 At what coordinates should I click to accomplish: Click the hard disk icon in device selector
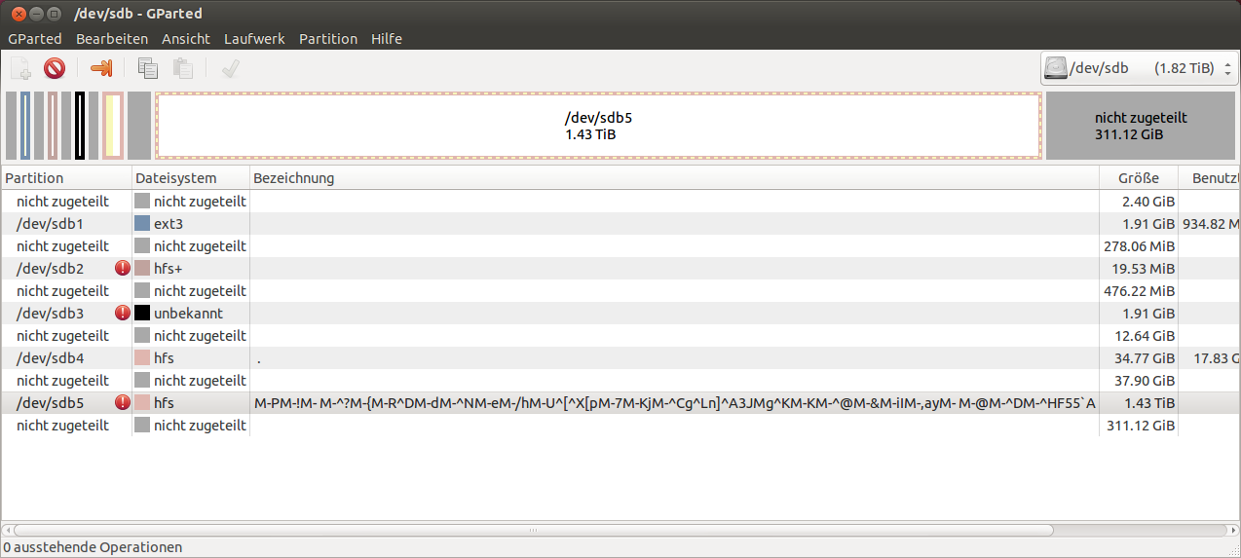click(1055, 68)
